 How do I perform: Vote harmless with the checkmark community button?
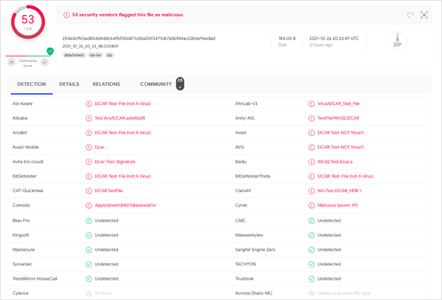tap(45, 62)
